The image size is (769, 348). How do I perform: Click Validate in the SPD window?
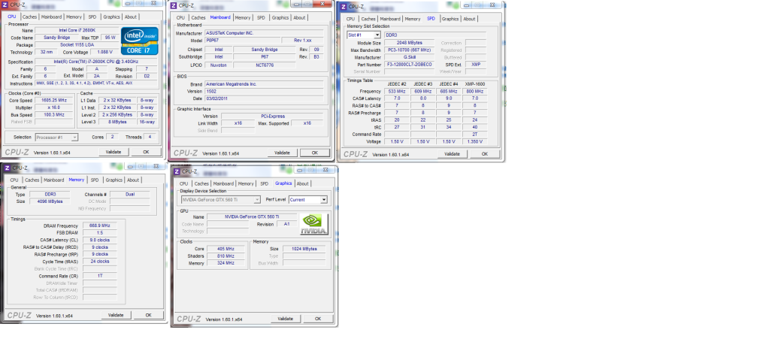(x=453, y=154)
